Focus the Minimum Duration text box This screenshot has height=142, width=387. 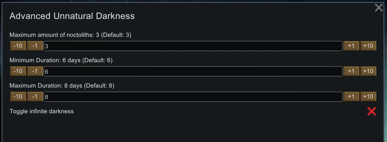click(x=193, y=71)
